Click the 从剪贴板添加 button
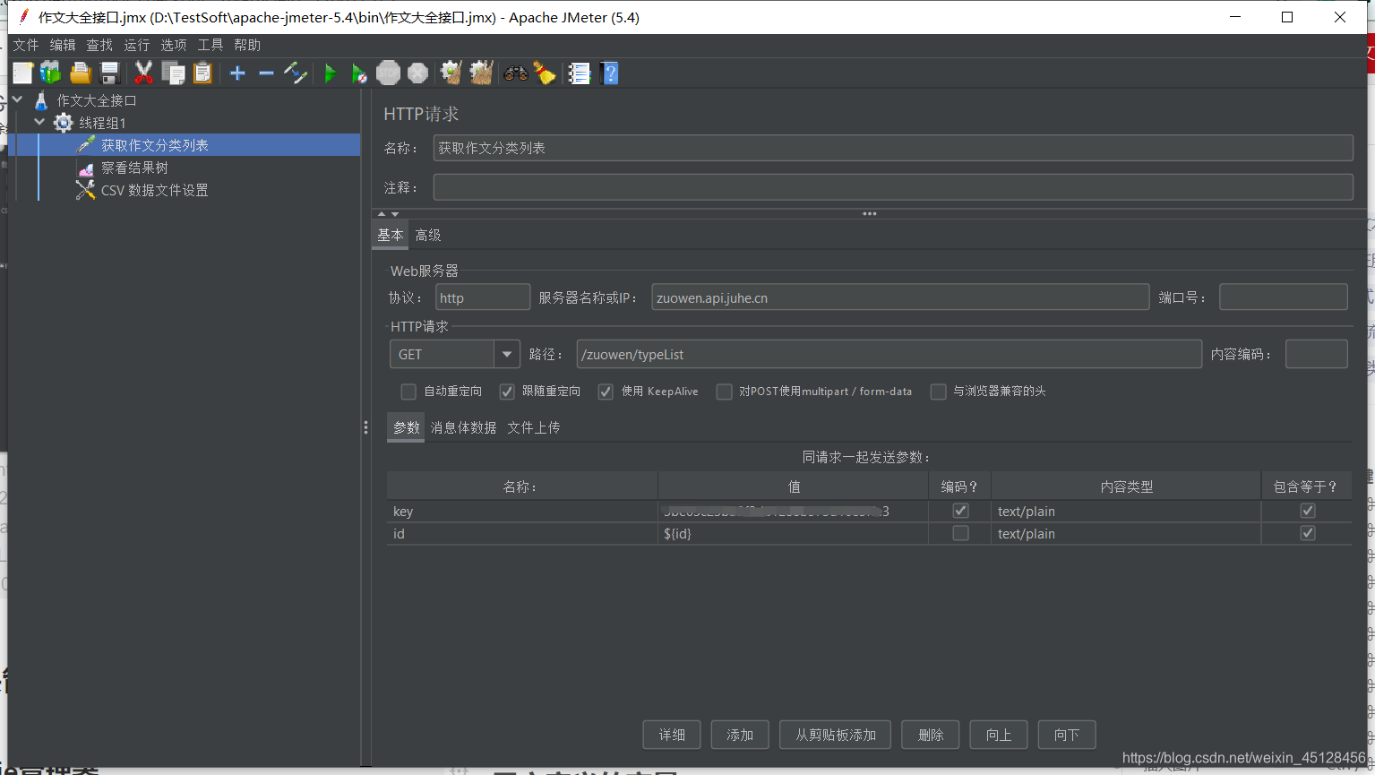Viewport: 1375px width, 775px height. [x=836, y=735]
